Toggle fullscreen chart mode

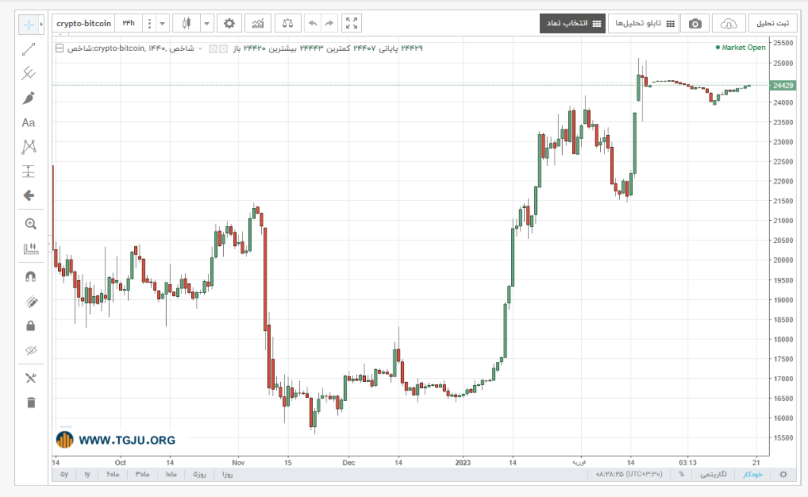[351, 23]
